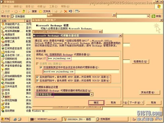This screenshot has height=123, width=164.
Task: Open Folders (文件夹) view in toolbar
Action: 45,11
